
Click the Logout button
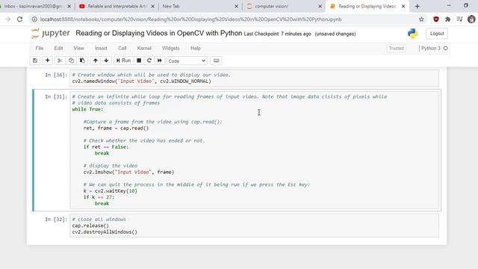click(x=437, y=34)
